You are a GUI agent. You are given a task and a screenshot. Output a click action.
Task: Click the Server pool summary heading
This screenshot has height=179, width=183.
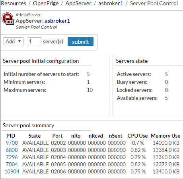[29, 126]
